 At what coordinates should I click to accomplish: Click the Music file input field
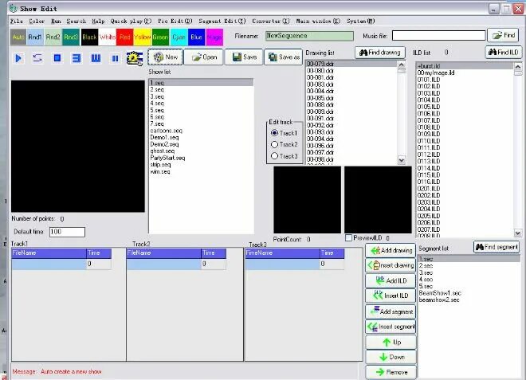point(438,35)
